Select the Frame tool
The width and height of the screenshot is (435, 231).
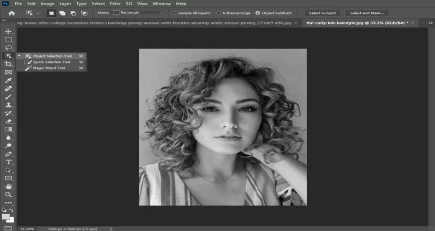pos(8,72)
